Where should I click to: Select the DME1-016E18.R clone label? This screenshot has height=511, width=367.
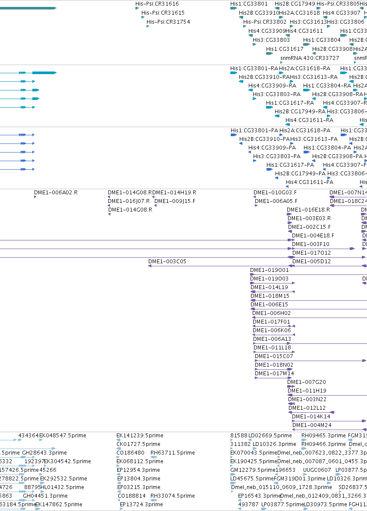pos(308,210)
